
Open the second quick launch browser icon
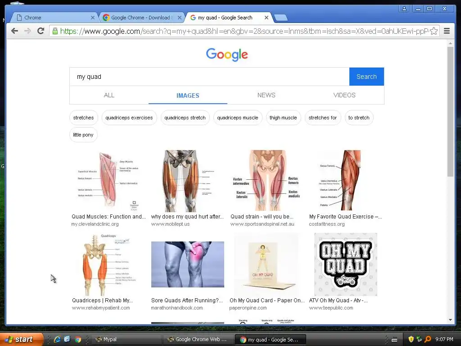click(68, 339)
